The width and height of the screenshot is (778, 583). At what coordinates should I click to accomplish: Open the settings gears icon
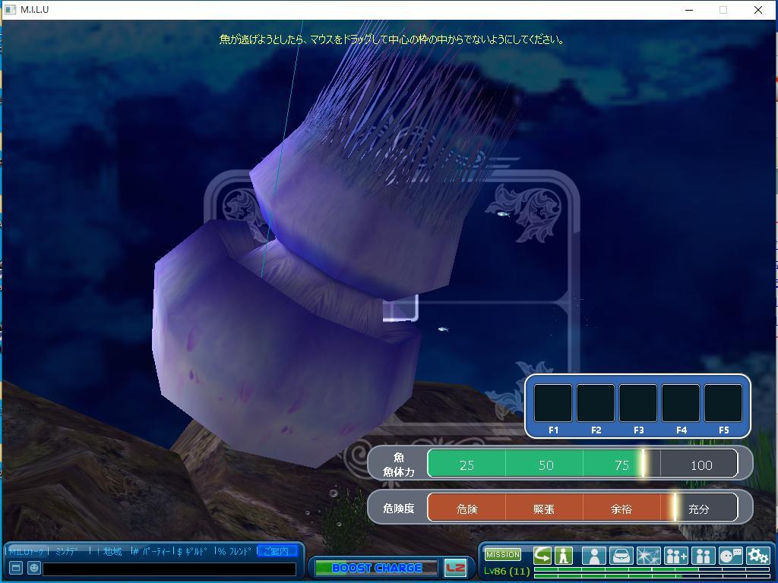click(x=757, y=556)
